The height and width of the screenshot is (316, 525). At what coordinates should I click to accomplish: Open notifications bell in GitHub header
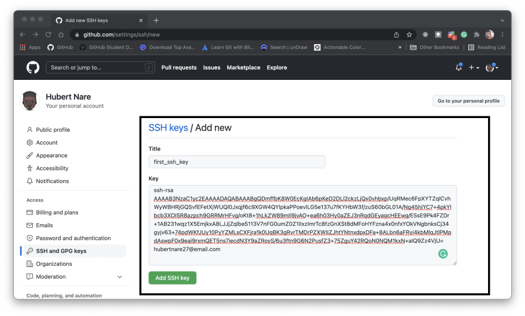[458, 67]
